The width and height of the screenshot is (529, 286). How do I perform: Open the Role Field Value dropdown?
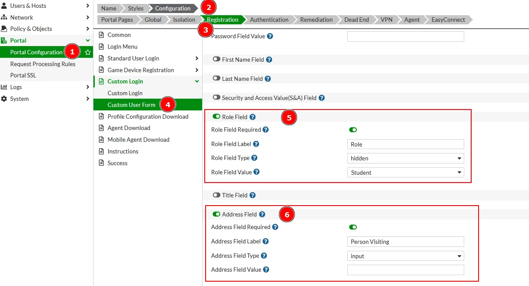(x=406, y=173)
